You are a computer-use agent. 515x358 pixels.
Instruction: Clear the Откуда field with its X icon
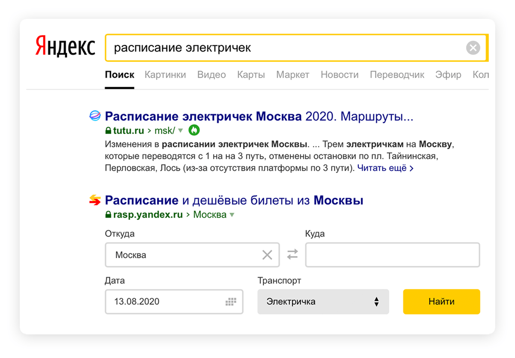(267, 255)
